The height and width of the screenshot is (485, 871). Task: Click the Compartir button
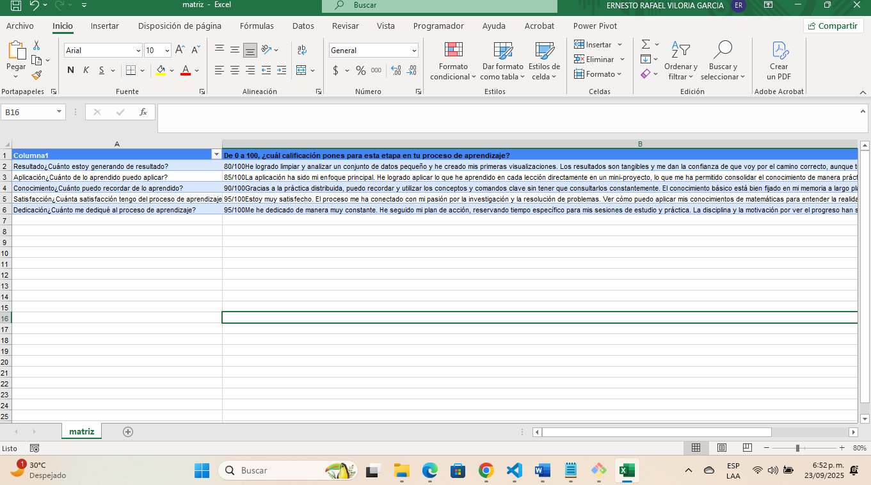coord(833,26)
